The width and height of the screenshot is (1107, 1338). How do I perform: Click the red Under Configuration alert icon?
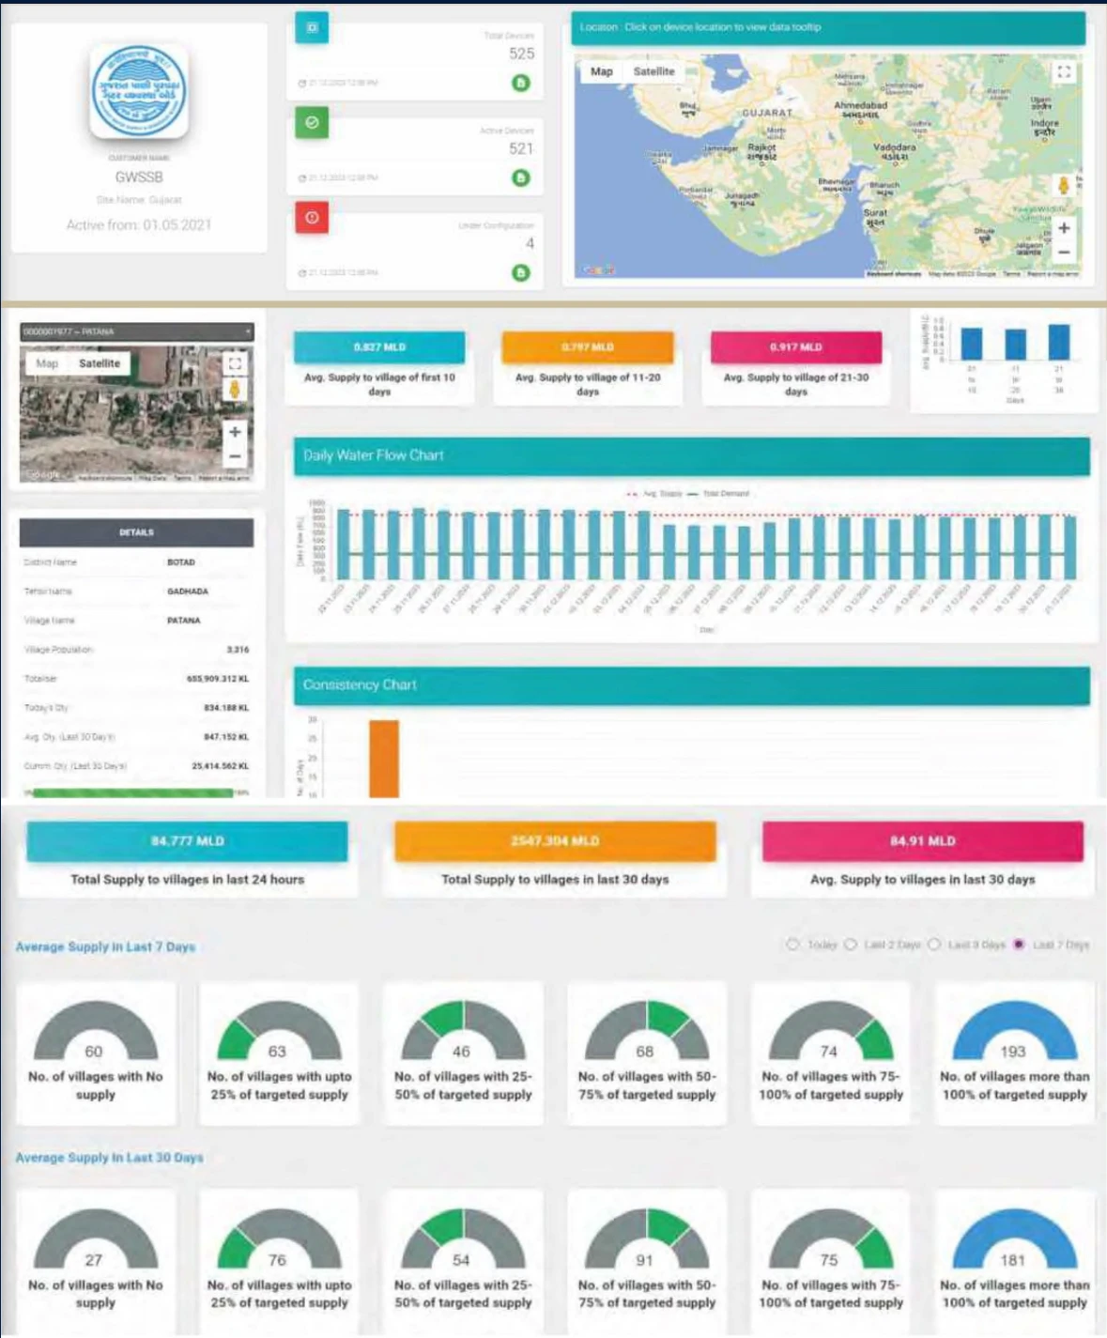click(310, 215)
